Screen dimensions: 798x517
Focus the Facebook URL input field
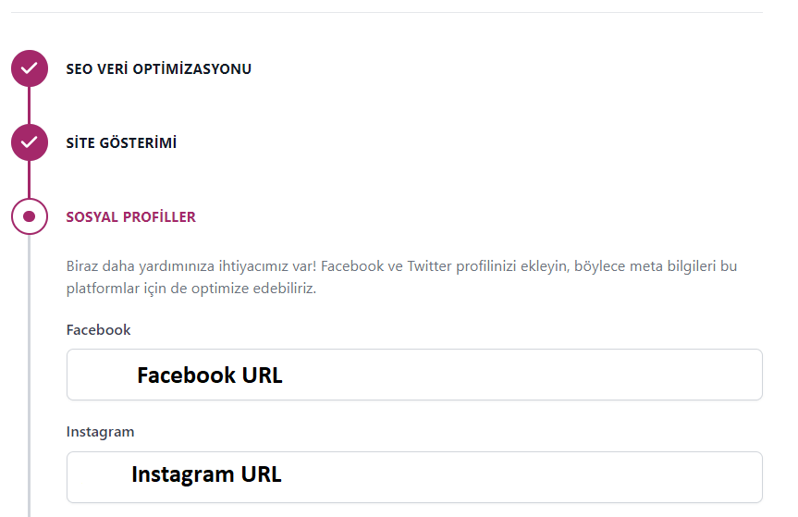(x=414, y=375)
